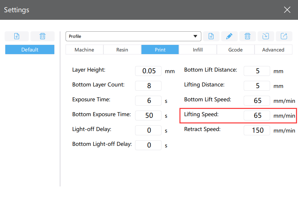Open the Profile dropdown list
The width and height of the screenshot is (298, 198).
coord(133,36)
